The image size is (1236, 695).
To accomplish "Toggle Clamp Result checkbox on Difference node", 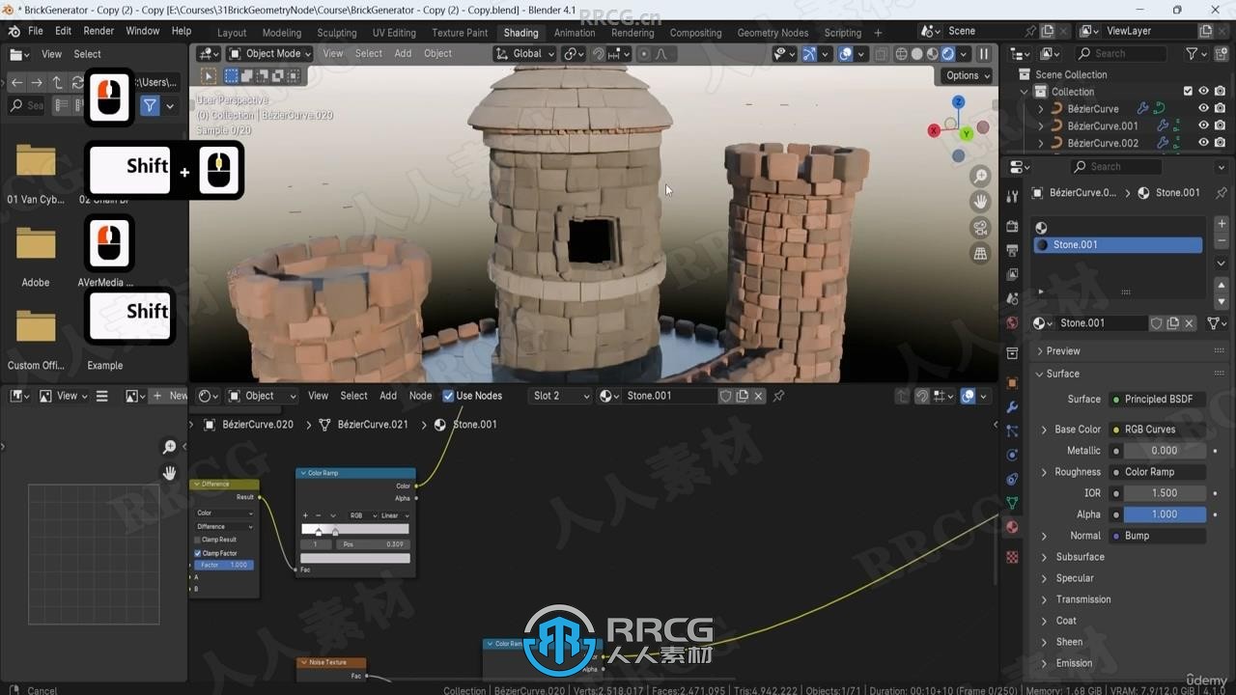I will [x=198, y=540].
